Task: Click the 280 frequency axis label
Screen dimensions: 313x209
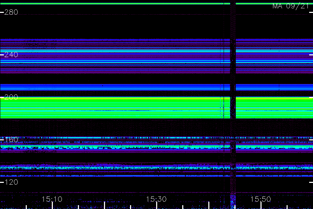Action: tap(11, 12)
